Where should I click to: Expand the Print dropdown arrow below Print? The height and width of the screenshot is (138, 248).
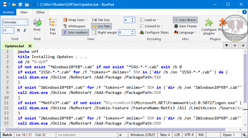click(x=37, y=33)
